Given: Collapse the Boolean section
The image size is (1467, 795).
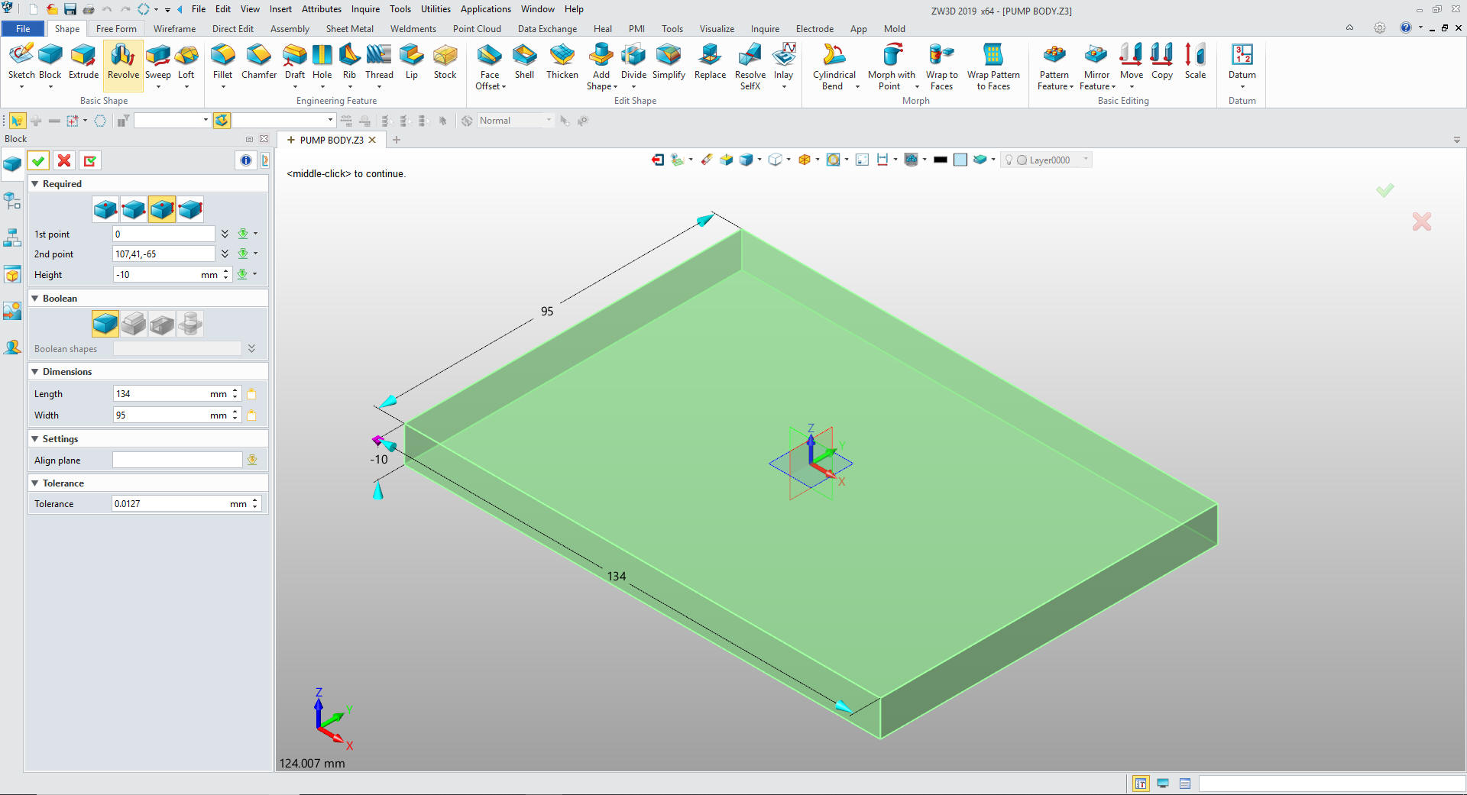Looking at the screenshot, I should [35, 299].
